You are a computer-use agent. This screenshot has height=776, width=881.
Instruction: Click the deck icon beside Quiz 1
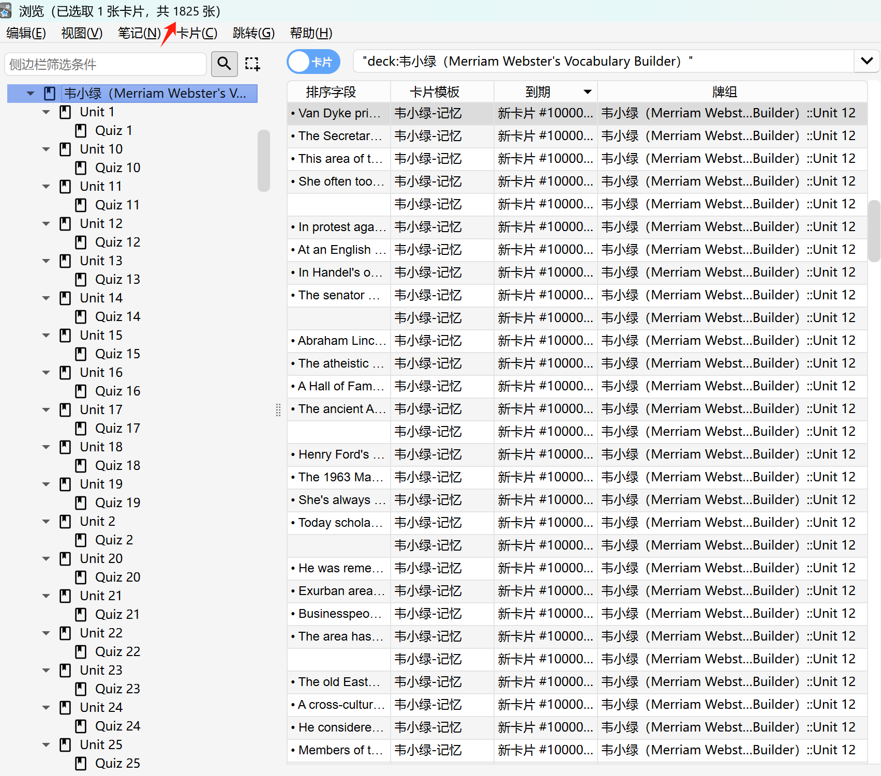tap(81, 131)
